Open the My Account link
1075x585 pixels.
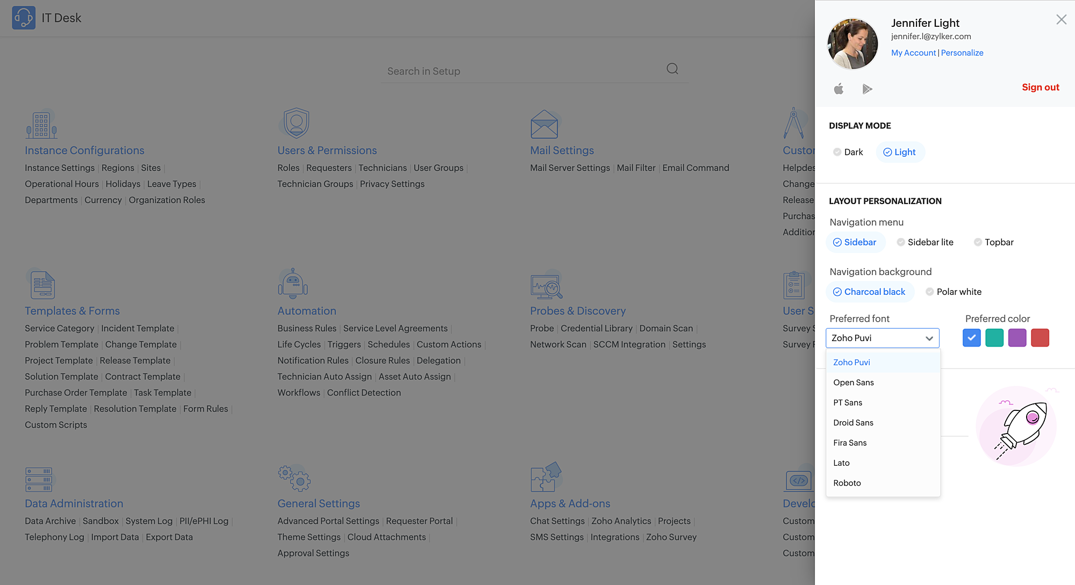(x=913, y=53)
